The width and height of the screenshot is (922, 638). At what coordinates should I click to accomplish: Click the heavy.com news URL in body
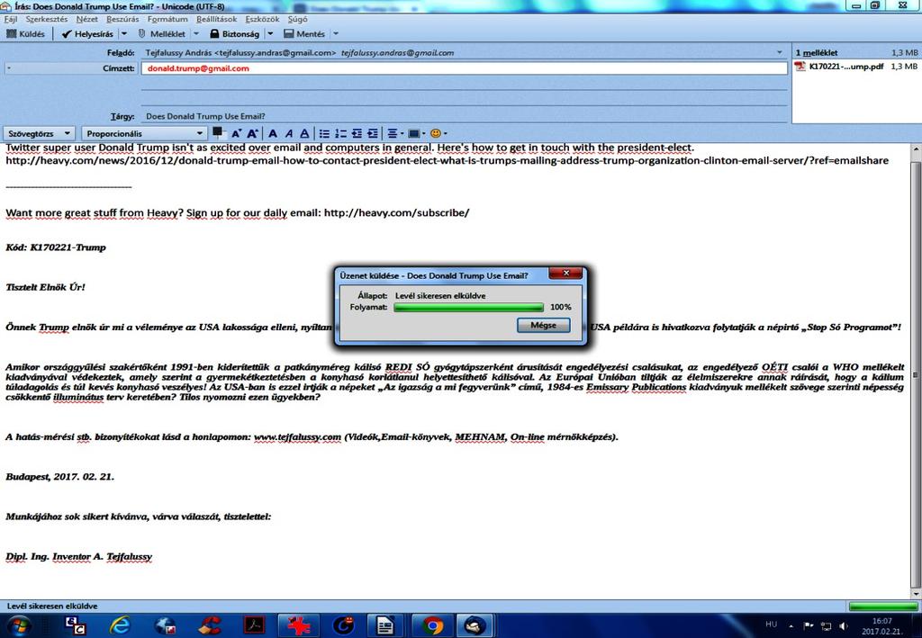[447, 160]
